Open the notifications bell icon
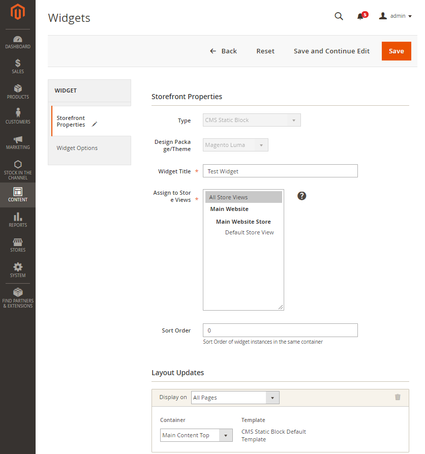Screen dimensions: 425x454 tap(360, 16)
